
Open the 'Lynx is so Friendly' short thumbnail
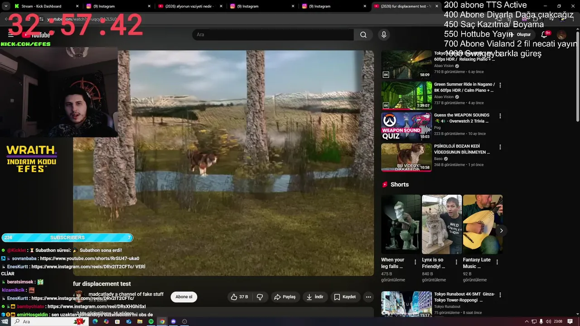click(442, 224)
